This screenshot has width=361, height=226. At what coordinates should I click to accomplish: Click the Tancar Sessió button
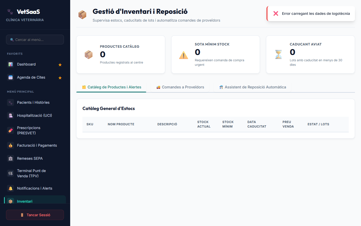tap(35, 215)
